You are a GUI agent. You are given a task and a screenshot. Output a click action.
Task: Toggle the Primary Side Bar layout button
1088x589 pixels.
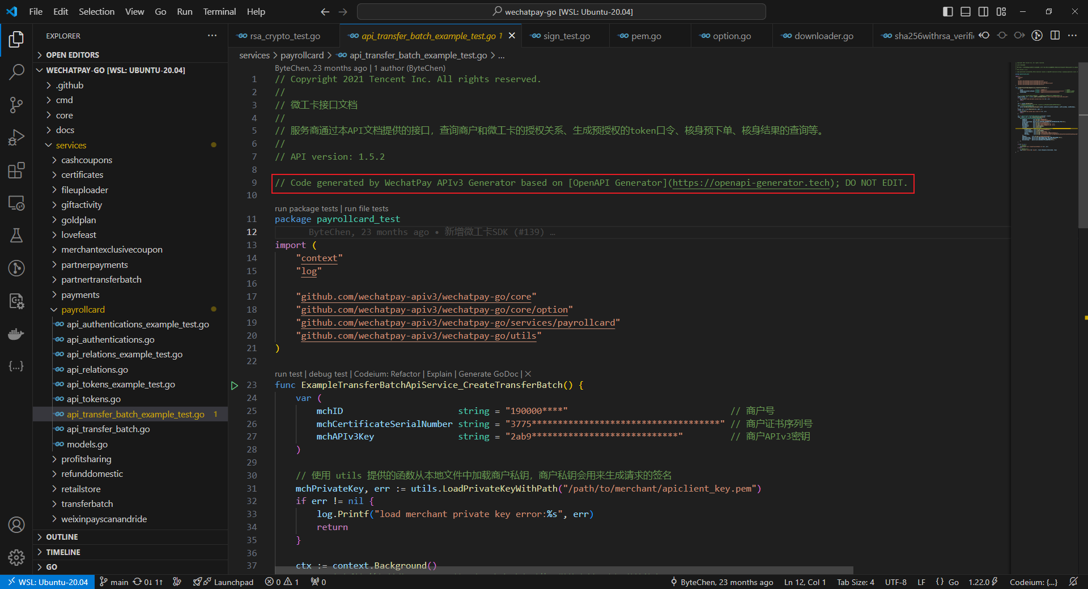coord(948,11)
